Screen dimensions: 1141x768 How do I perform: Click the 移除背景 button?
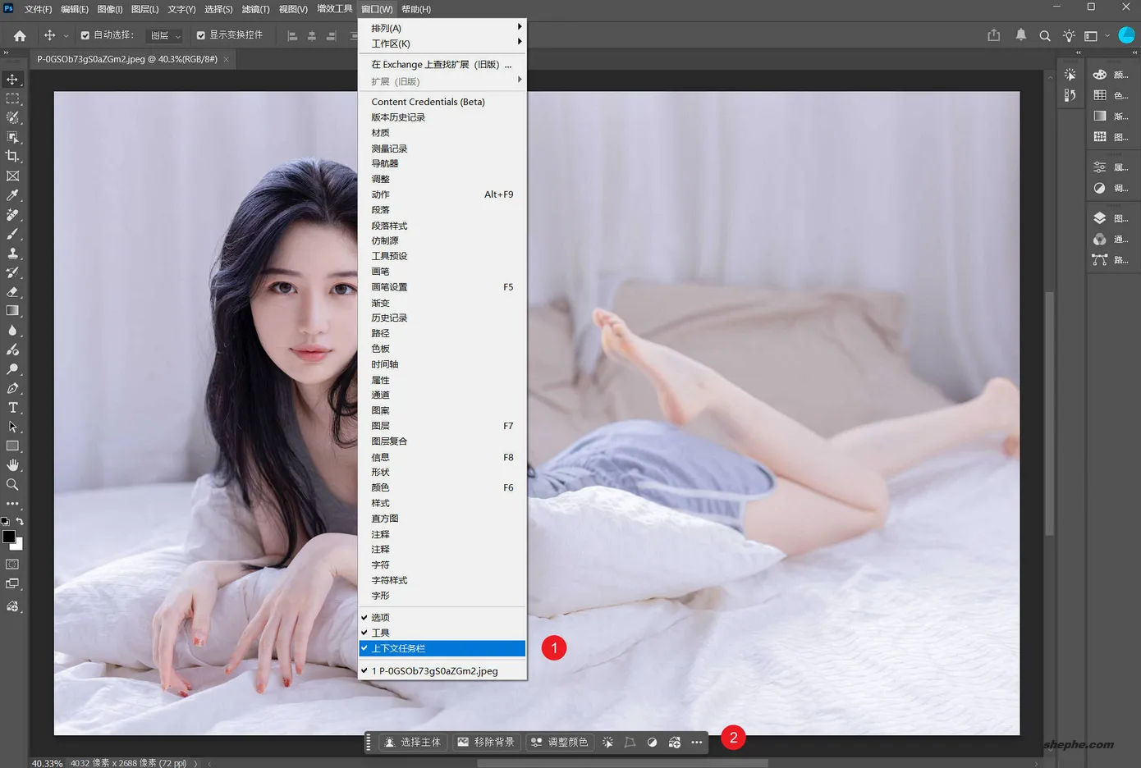[x=486, y=742]
